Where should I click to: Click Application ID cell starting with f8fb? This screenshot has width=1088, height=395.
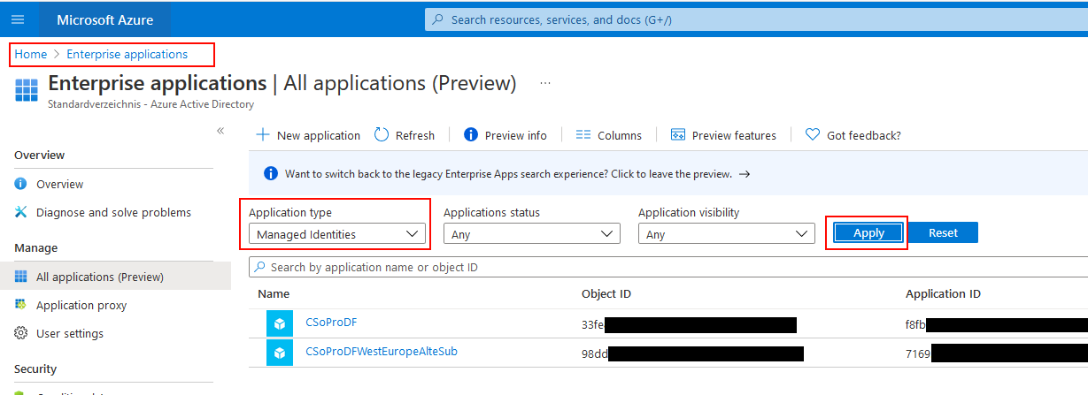pyautogui.click(x=997, y=324)
